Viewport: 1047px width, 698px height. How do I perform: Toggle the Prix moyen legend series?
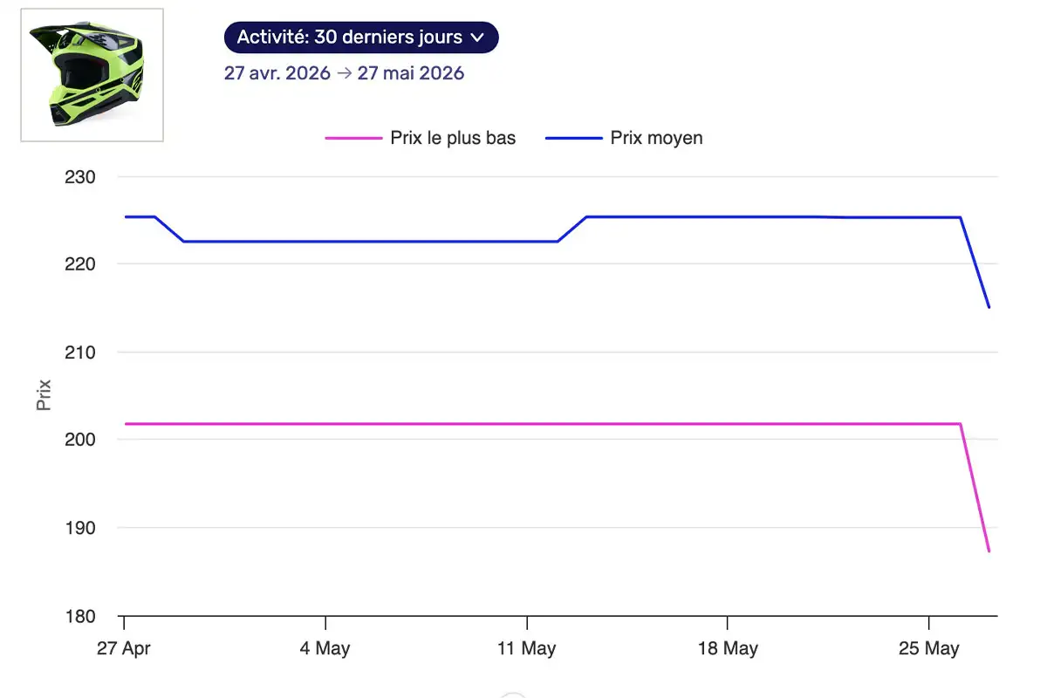(x=624, y=138)
